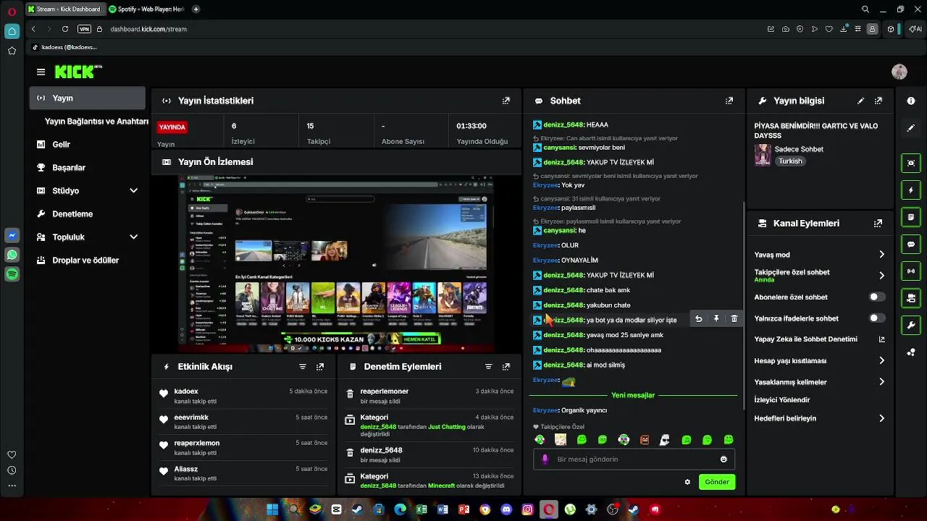Screen dimensions: 927x521
Task: Open Yavaş mod settings
Action: click(820, 255)
